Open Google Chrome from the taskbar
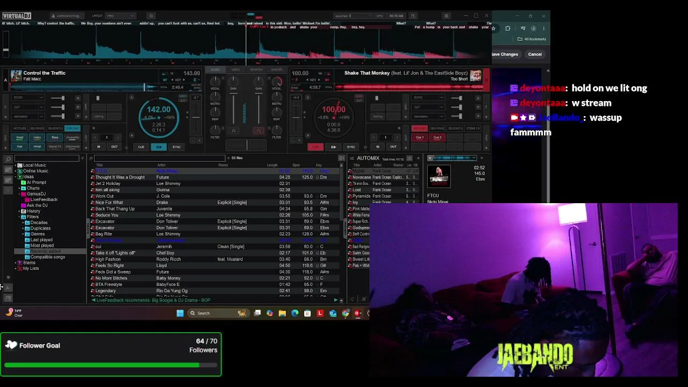This screenshot has height=387, width=688. tap(346, 313)
